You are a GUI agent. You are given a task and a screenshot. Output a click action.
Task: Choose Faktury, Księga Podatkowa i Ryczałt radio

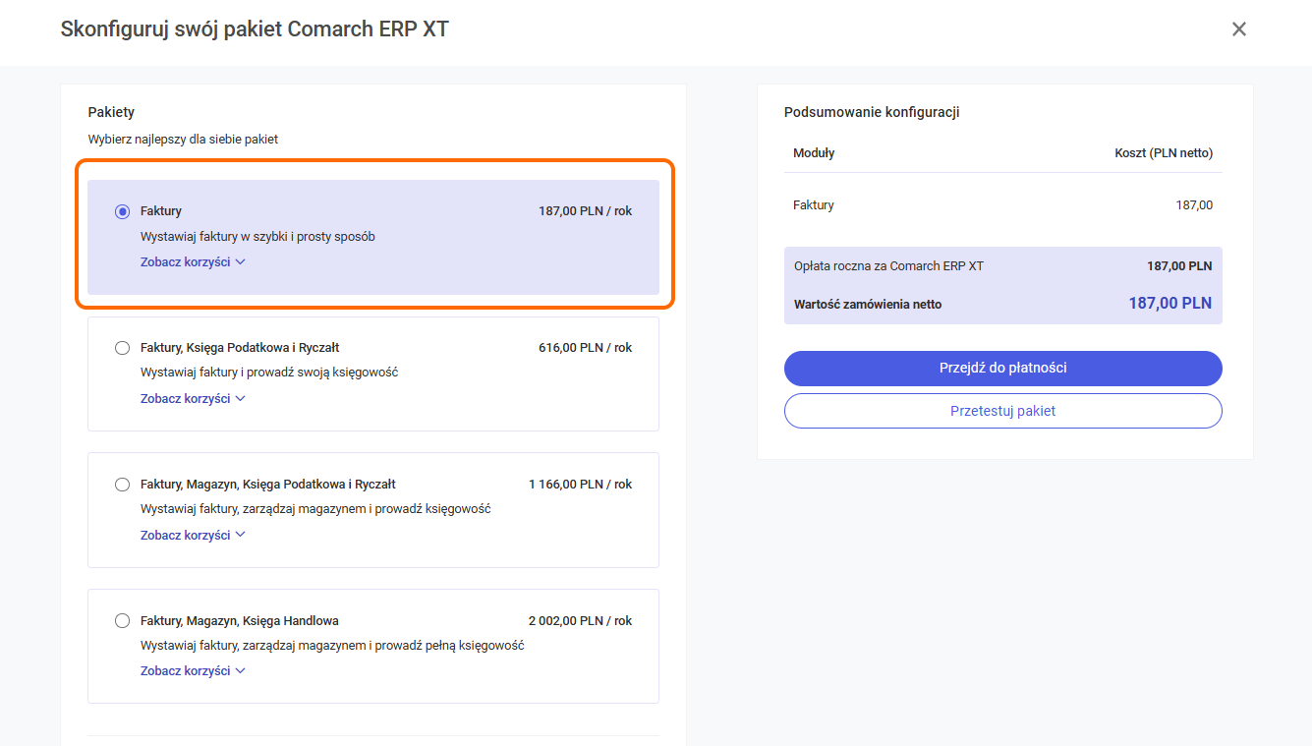pyautogui.click(x=122, y=348)
